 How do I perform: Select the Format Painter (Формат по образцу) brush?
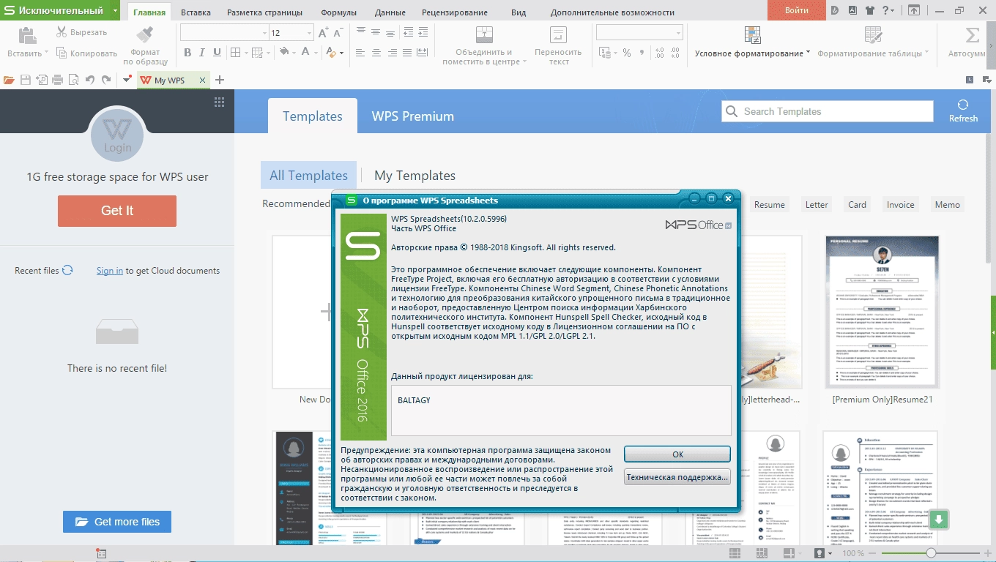[145, 34]
